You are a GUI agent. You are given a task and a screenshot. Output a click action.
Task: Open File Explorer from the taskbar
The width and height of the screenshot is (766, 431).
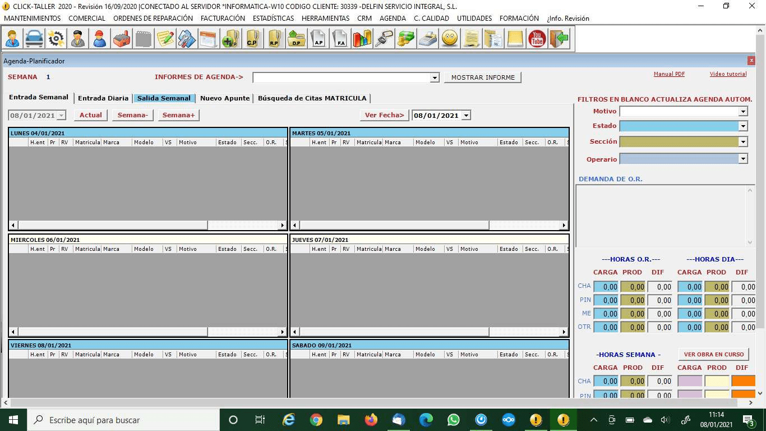coord(343,420)
